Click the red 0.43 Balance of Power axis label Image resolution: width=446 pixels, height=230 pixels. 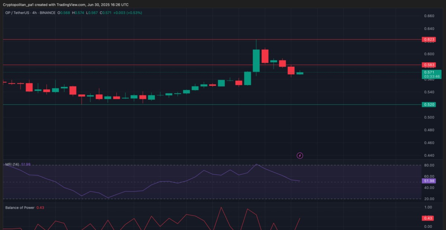pos(428,218)
